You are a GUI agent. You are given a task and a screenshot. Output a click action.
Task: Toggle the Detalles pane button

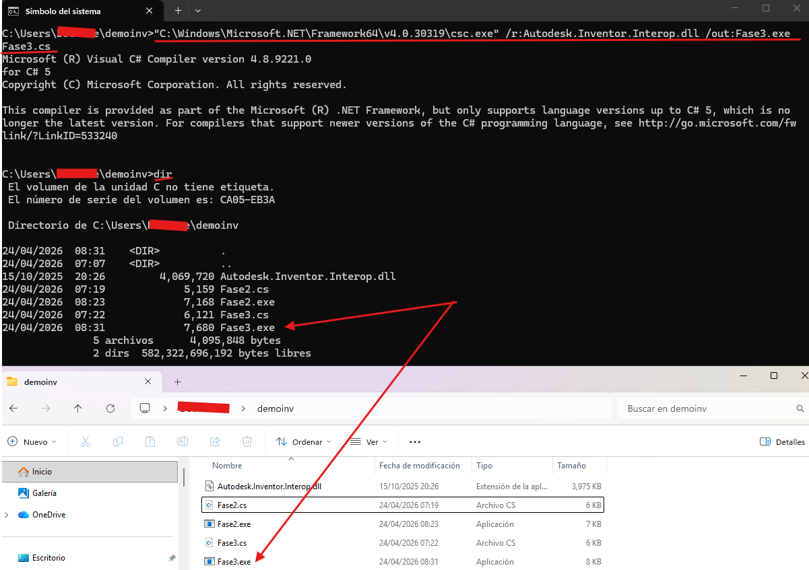click(x=782, y=442)
